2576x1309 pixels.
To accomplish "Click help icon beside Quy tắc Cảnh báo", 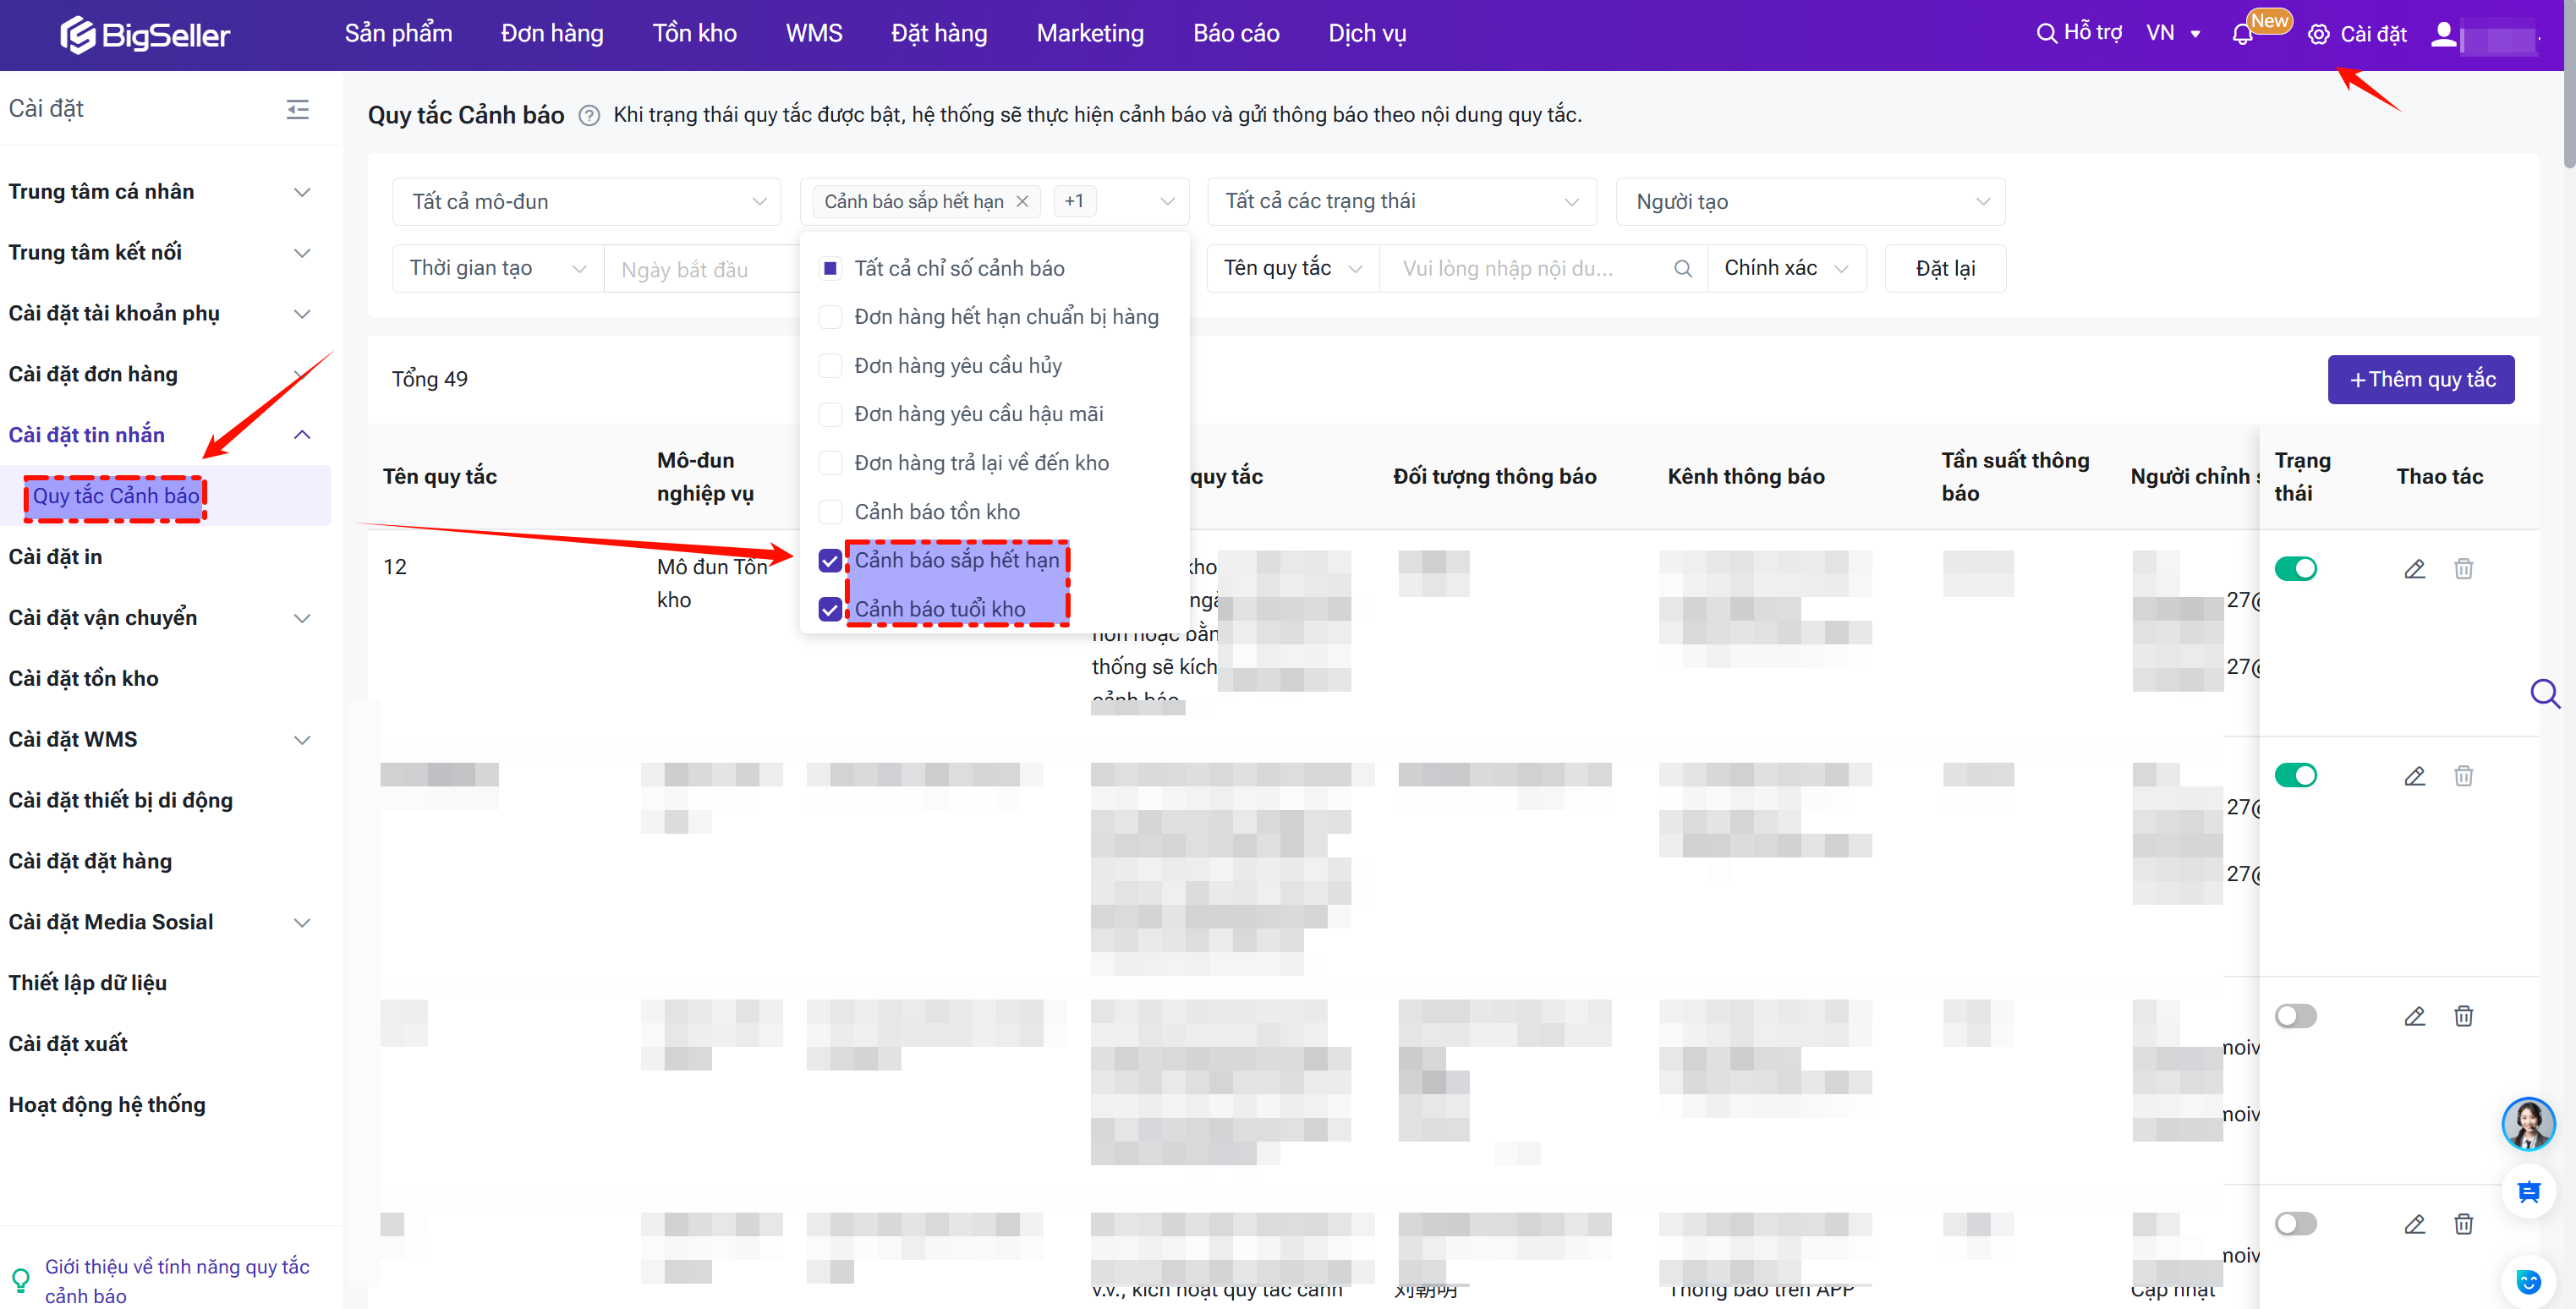I will pyautogui.click(x=590, y=116).
